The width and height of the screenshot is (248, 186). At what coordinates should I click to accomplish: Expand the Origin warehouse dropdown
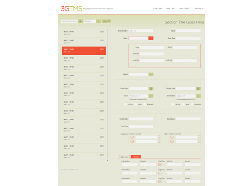point(151,96)
